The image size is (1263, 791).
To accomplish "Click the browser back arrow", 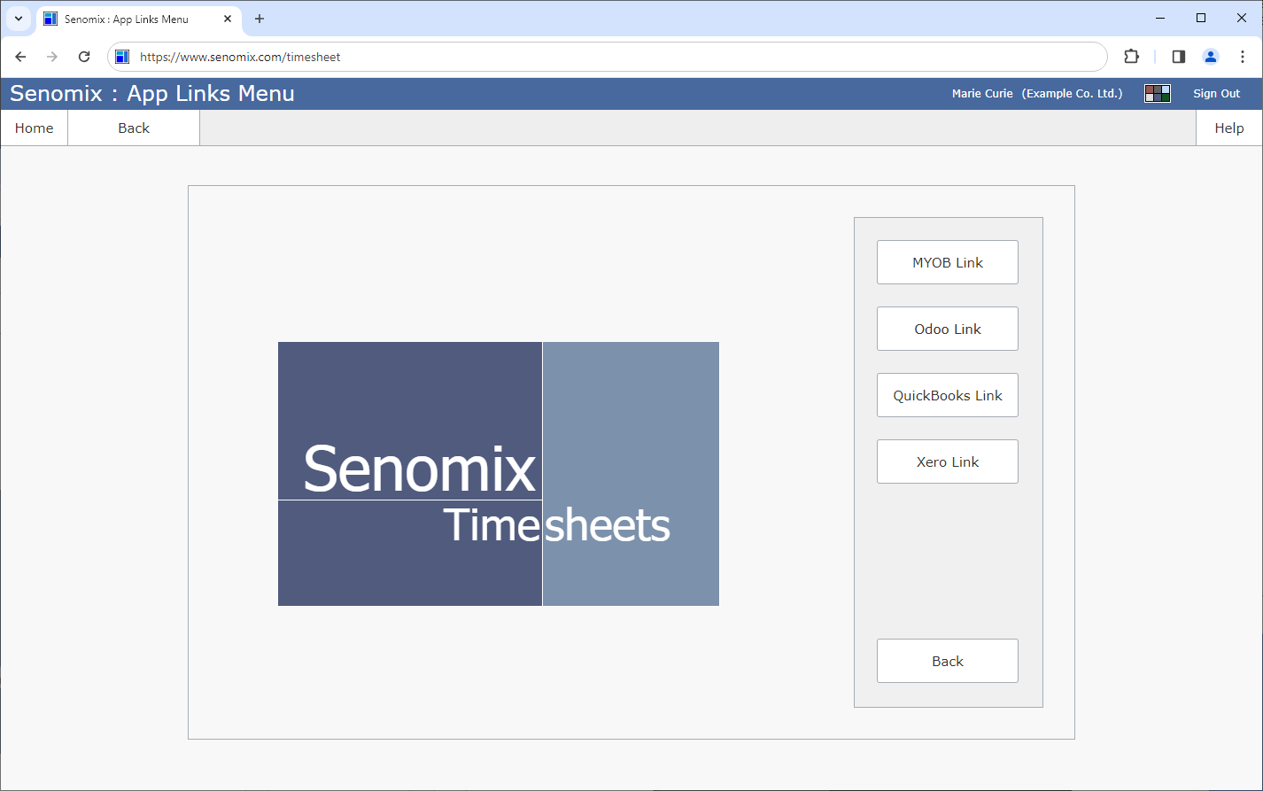I will coord(21,57).
